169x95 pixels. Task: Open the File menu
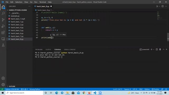tap(7, 2)
